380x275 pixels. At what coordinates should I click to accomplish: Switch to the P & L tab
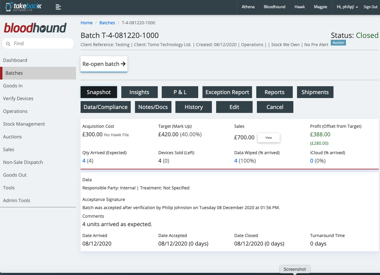click(180, 92)
